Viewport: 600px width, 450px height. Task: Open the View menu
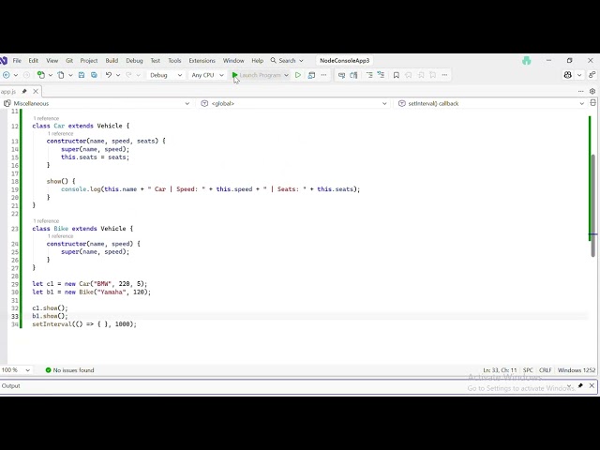click(52, 60)
